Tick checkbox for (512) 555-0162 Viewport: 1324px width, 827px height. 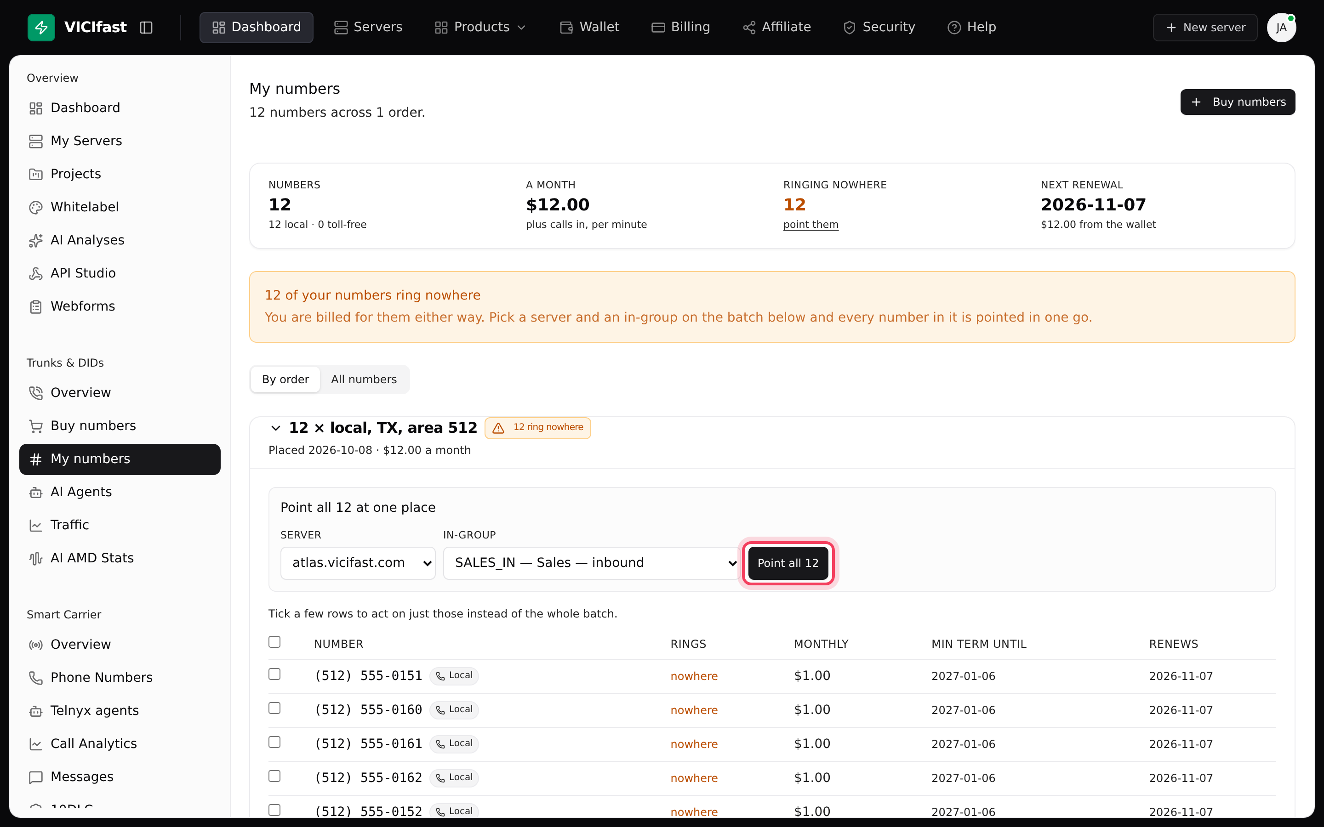pos(274,776)
